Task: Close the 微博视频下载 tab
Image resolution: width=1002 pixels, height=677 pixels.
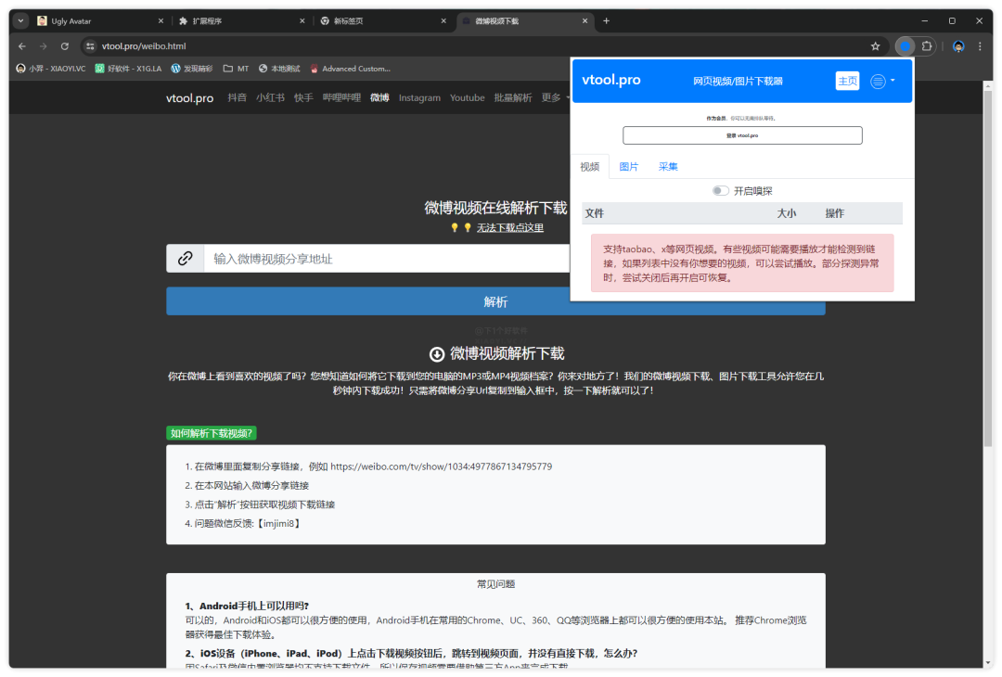Action: pos(584,21)
